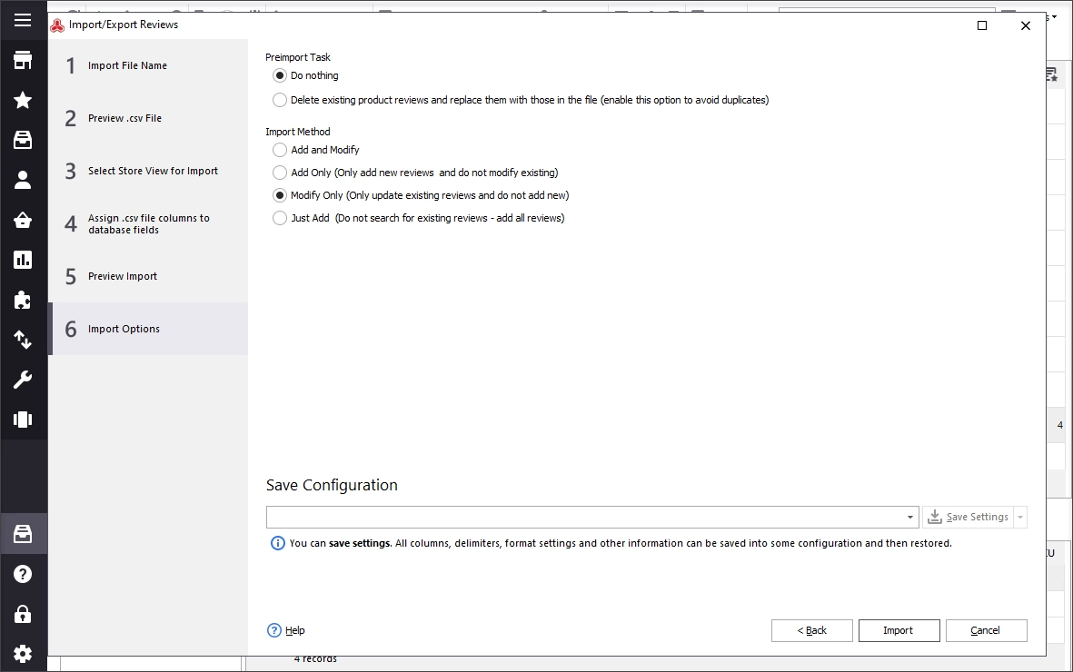The width and height of the screenshot is (1073, 672).
Task: Click the Import/Export Reviews title bar app icon
Action: tap(57, 25)
